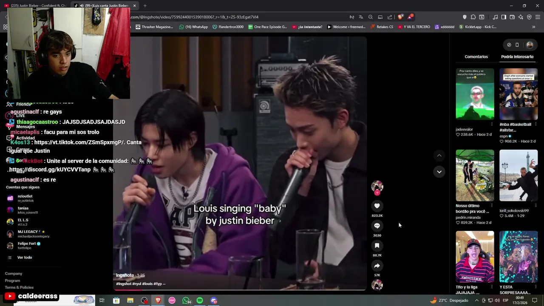Click the translate page icon in address bar
544x306 pixels.
(x=361, y=17)
